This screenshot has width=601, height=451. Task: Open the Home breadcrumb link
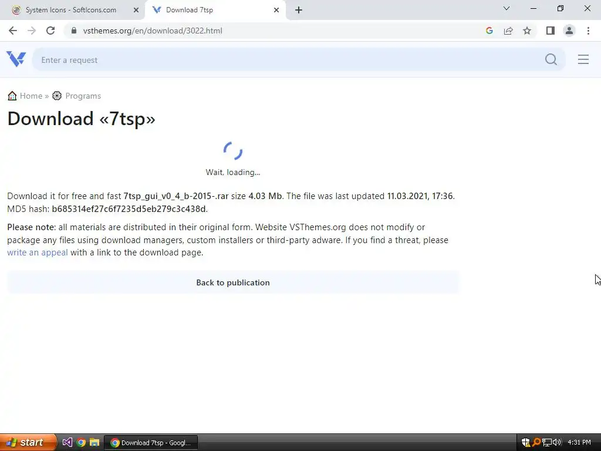tap(31, 96)
